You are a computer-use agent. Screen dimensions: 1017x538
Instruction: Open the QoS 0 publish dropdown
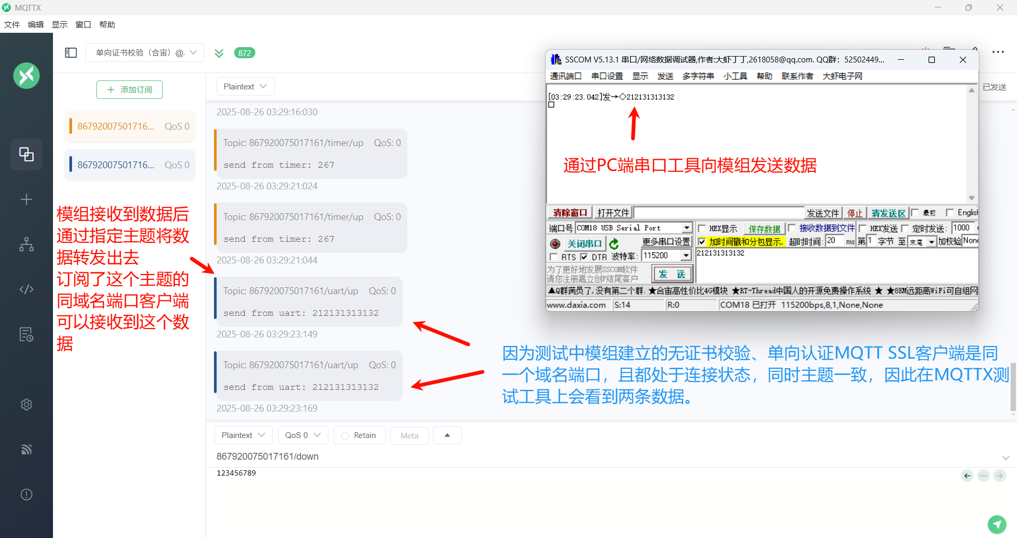click(x=303, y=435)
